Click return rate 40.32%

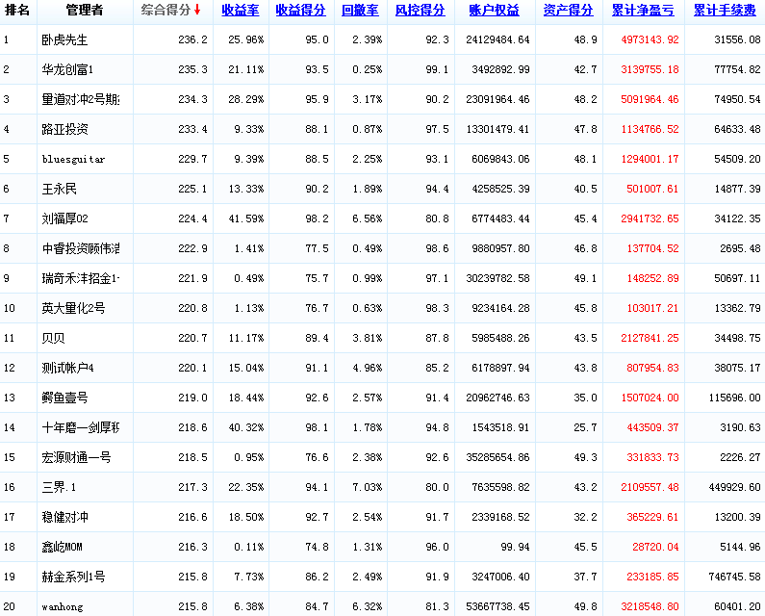pos(246,427)
